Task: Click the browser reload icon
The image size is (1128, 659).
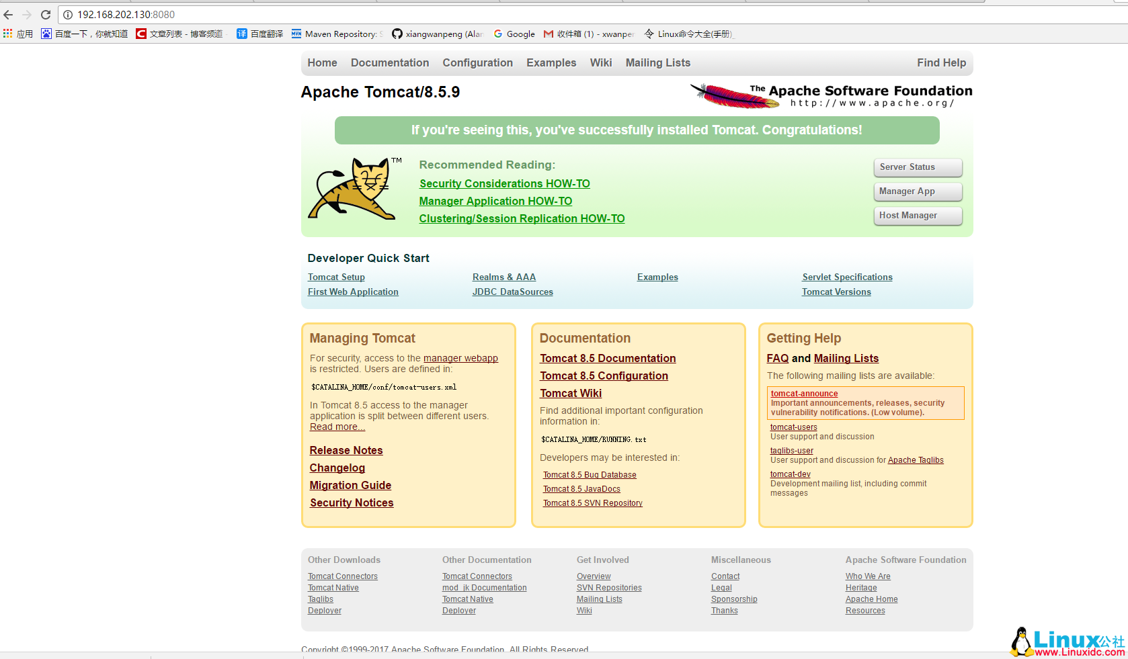Action: [46, 14]
